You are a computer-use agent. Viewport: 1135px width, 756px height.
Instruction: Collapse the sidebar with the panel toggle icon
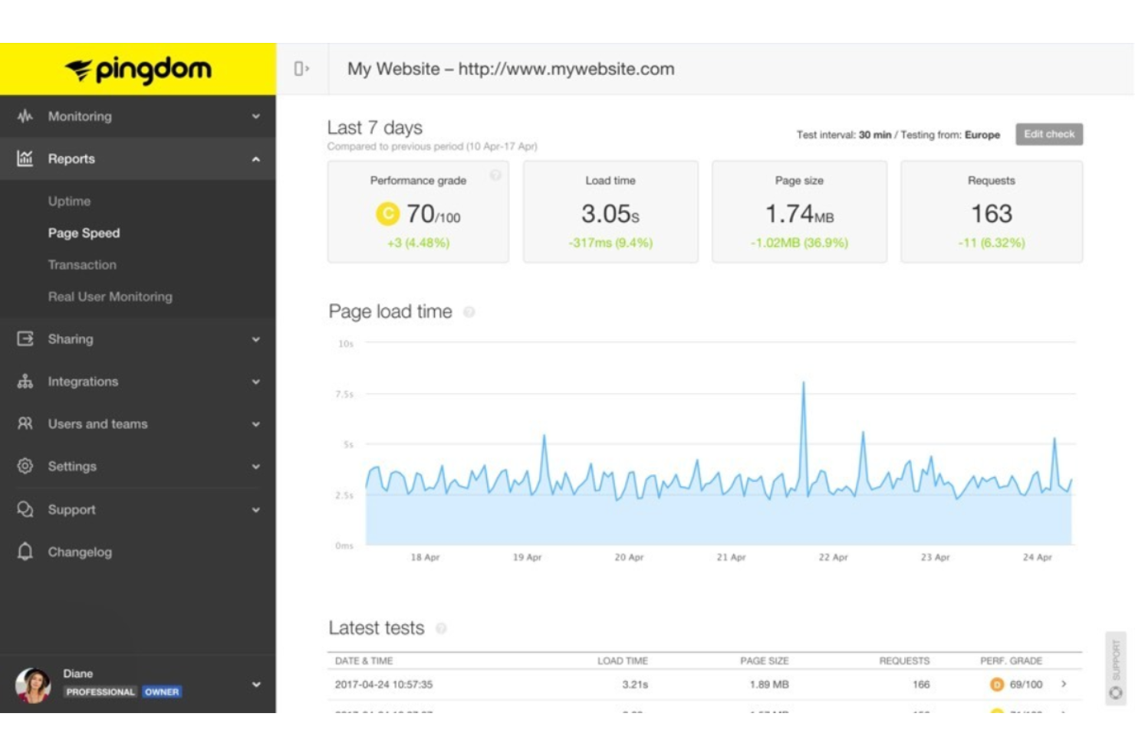point(301,68)
